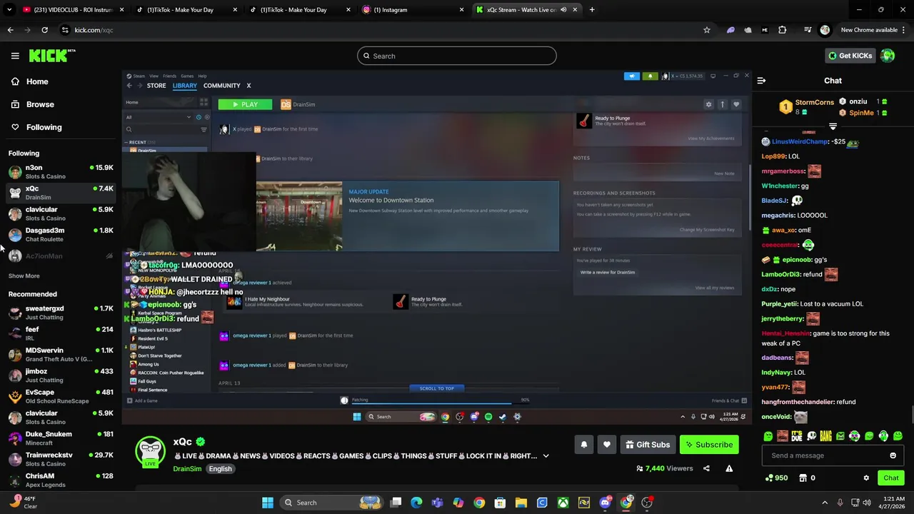Click the notification bell under stream
Image resolution: width=914 pixels, height=514 pixels.
583,445
